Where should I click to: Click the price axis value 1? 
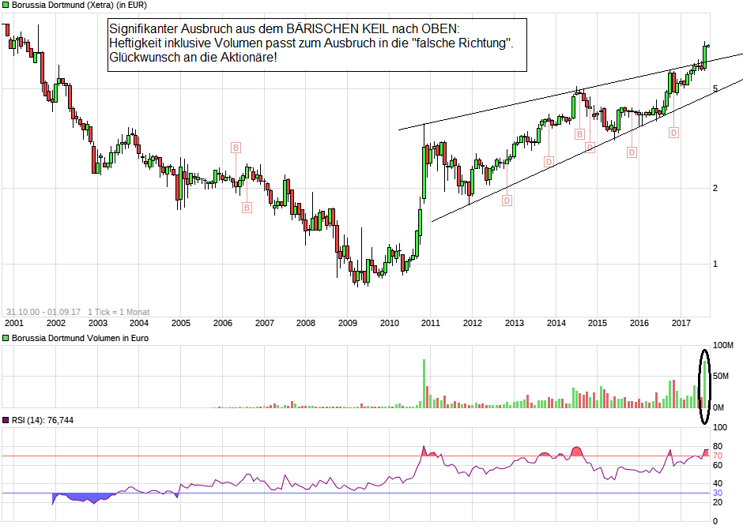tap(715, 264)
